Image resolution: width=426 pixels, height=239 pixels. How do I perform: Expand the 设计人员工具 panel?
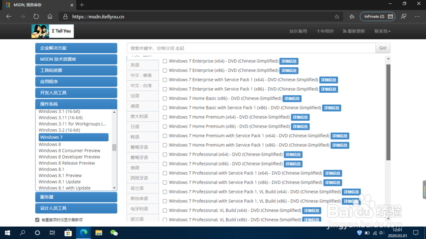(76, 208)
